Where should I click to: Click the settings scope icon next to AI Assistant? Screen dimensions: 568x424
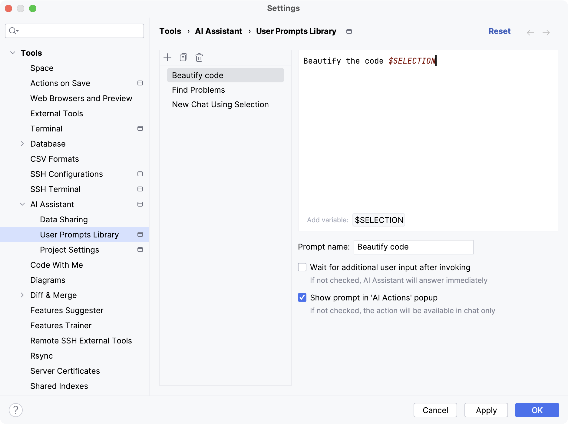[140, 204]
